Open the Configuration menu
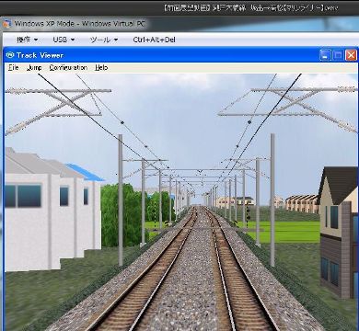The height and width of the screenshot is (331, 359). (x=68, y=67)
